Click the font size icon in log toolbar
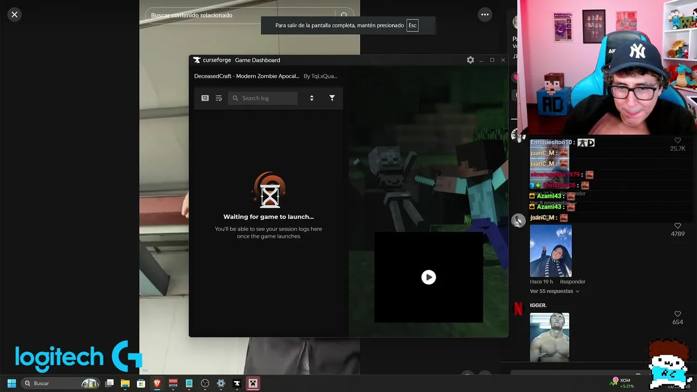This screenshot has width=697, height=392. [x=205, y=98]
